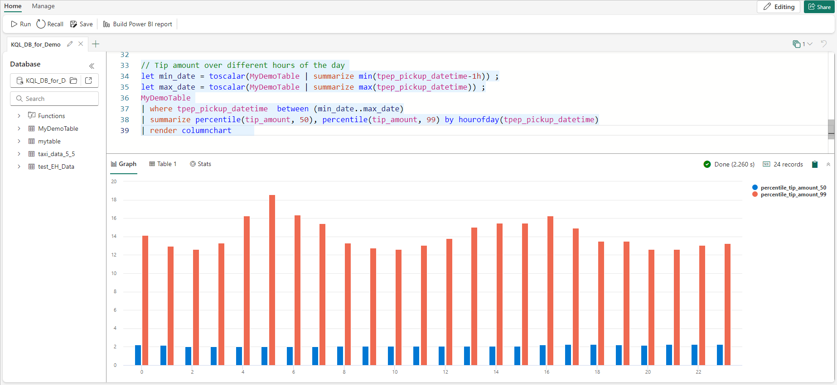
Task: Click the undo arrow icon
Action: click(x=824, y=44)
